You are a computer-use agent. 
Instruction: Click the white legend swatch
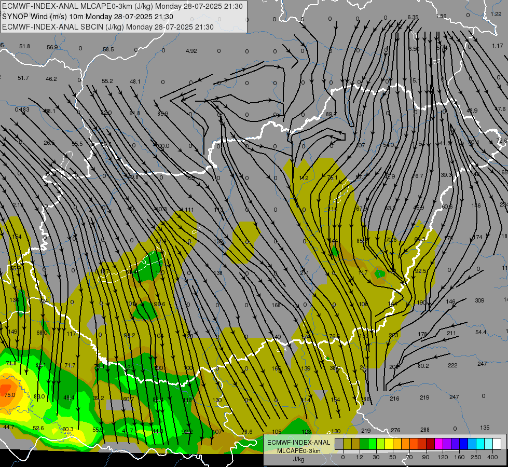[x=497, y=444]
